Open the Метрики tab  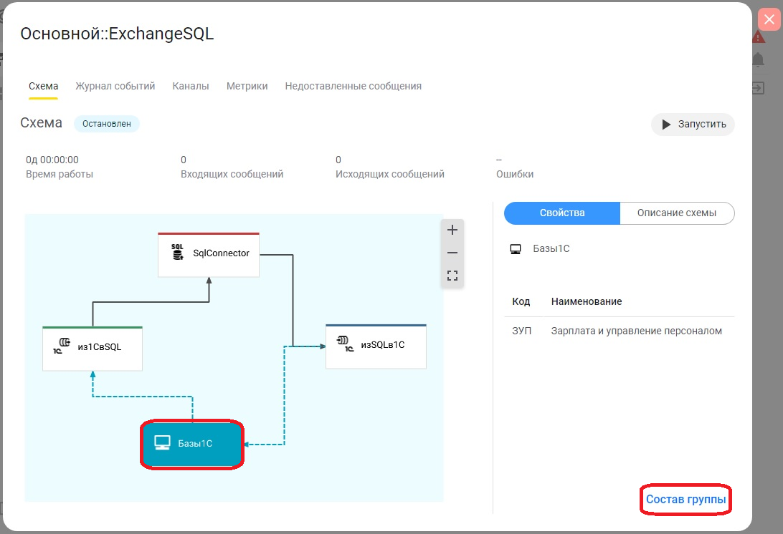tap(247, 86)
